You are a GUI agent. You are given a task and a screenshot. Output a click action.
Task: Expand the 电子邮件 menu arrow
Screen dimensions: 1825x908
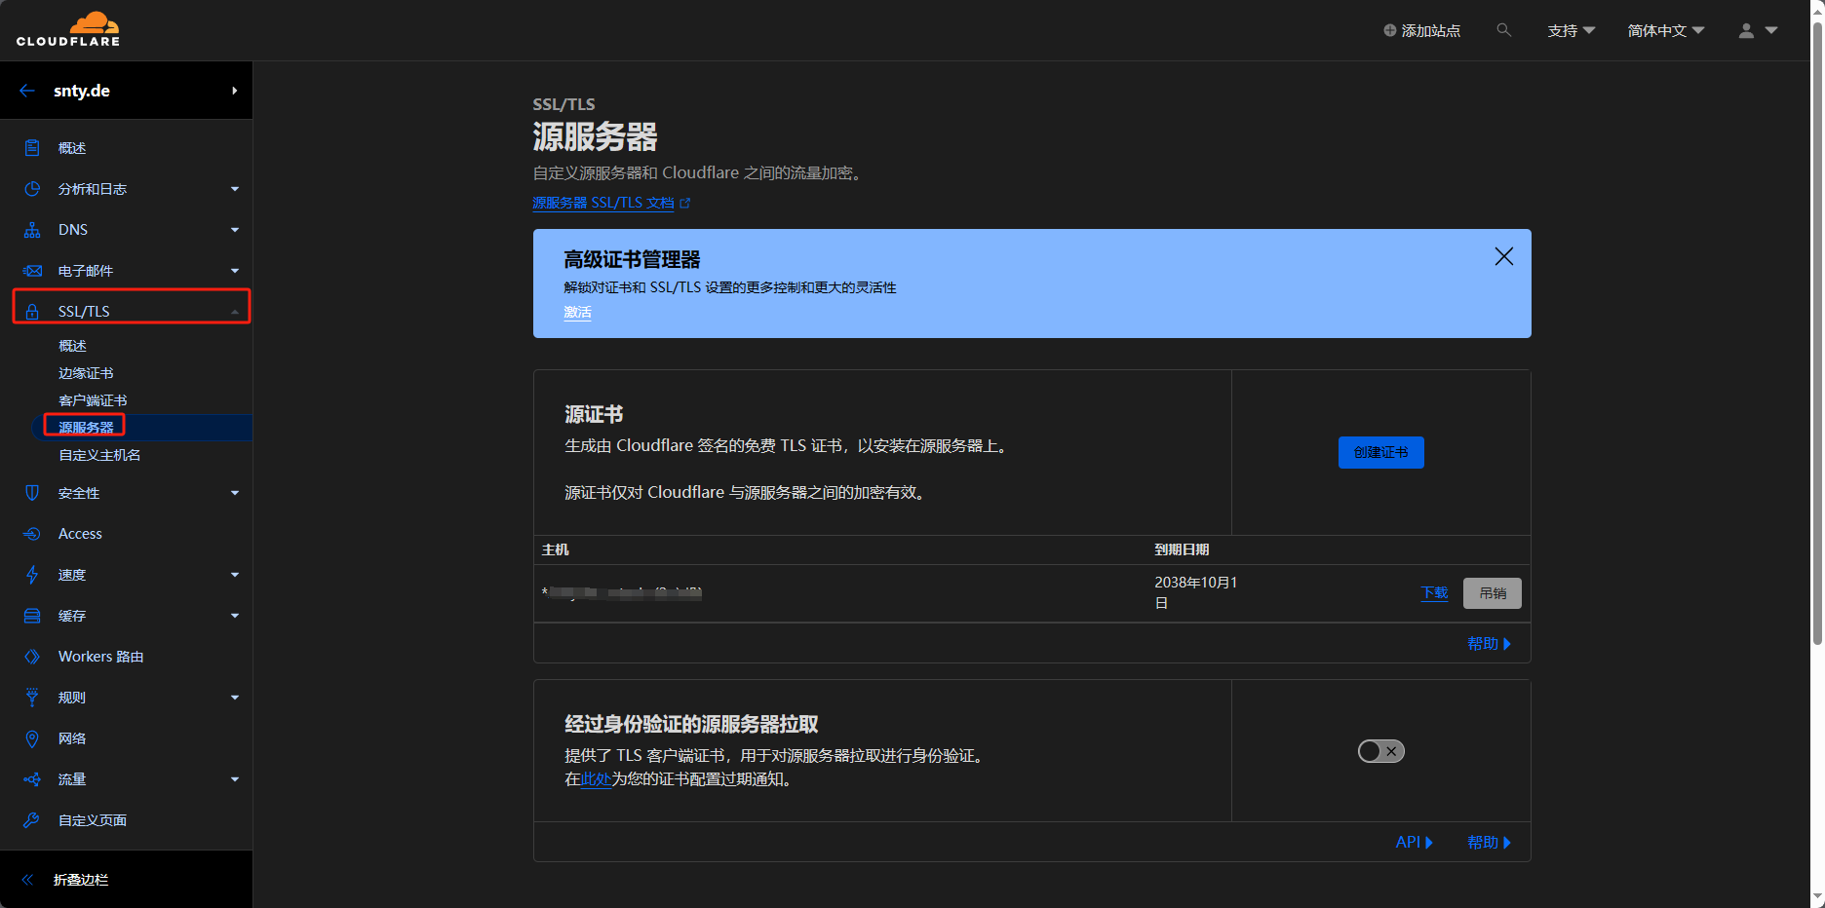[x=235, y=271]
